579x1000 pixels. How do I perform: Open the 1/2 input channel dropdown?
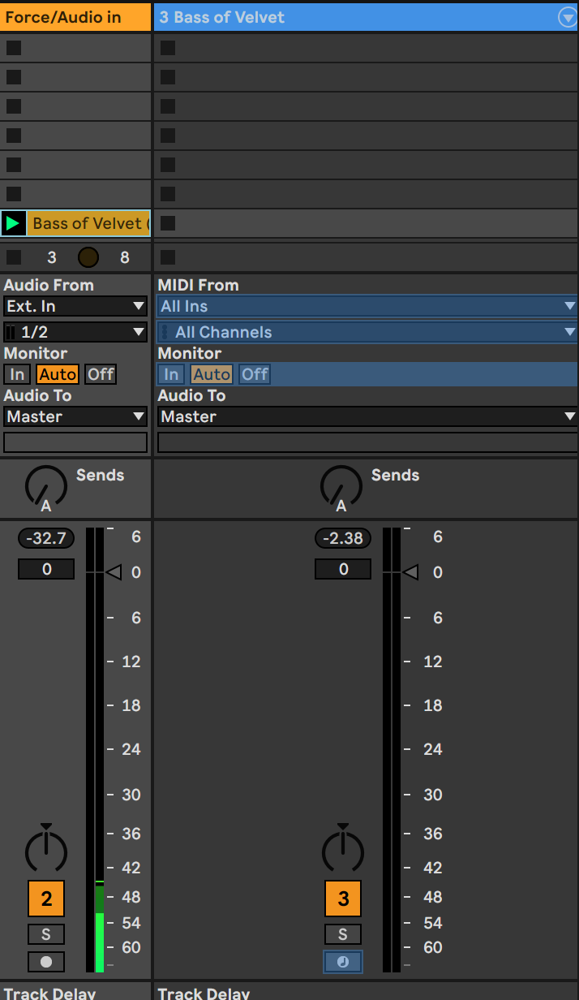[x=75, y=331]
